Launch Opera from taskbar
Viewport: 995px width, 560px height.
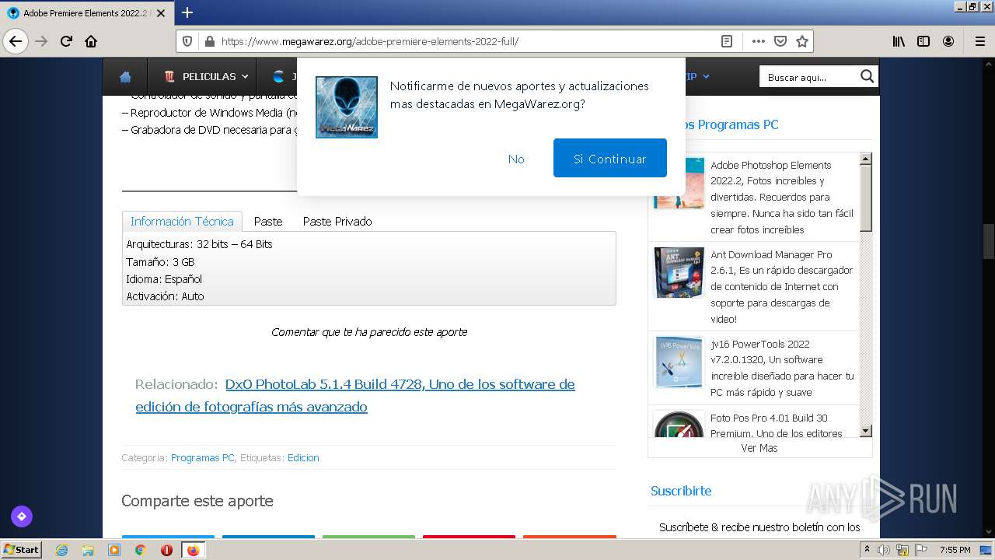click(166, 550)
